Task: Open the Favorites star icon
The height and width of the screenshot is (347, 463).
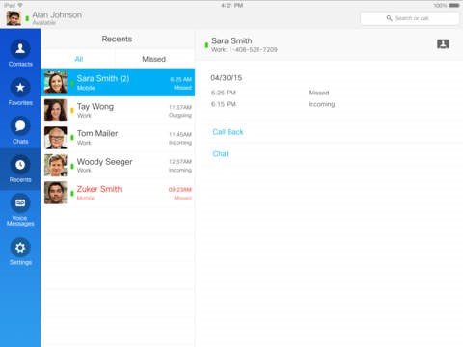Action: point(20,87)
